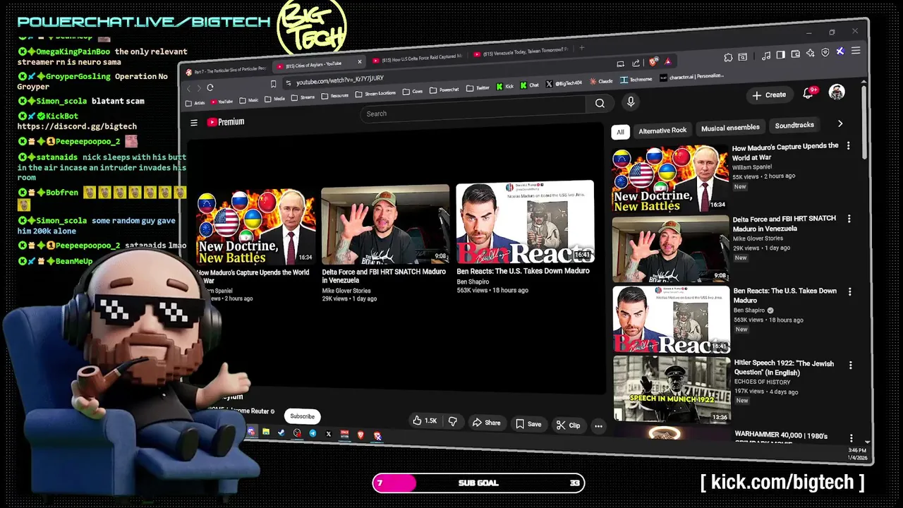The height and width of the screenshot is (508, 903).
Task: Click the bookmark icon in address bar
Action: click(273, 84)
